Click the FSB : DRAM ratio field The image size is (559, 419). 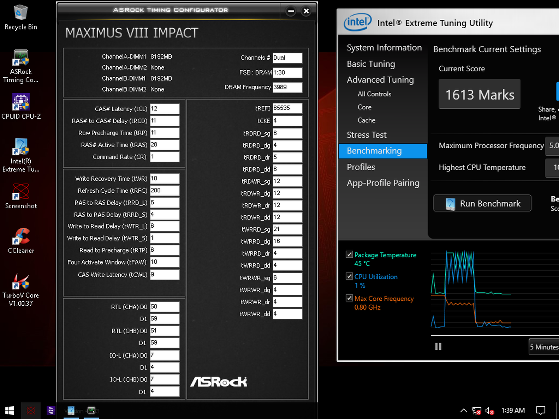(x=287, y=73)
